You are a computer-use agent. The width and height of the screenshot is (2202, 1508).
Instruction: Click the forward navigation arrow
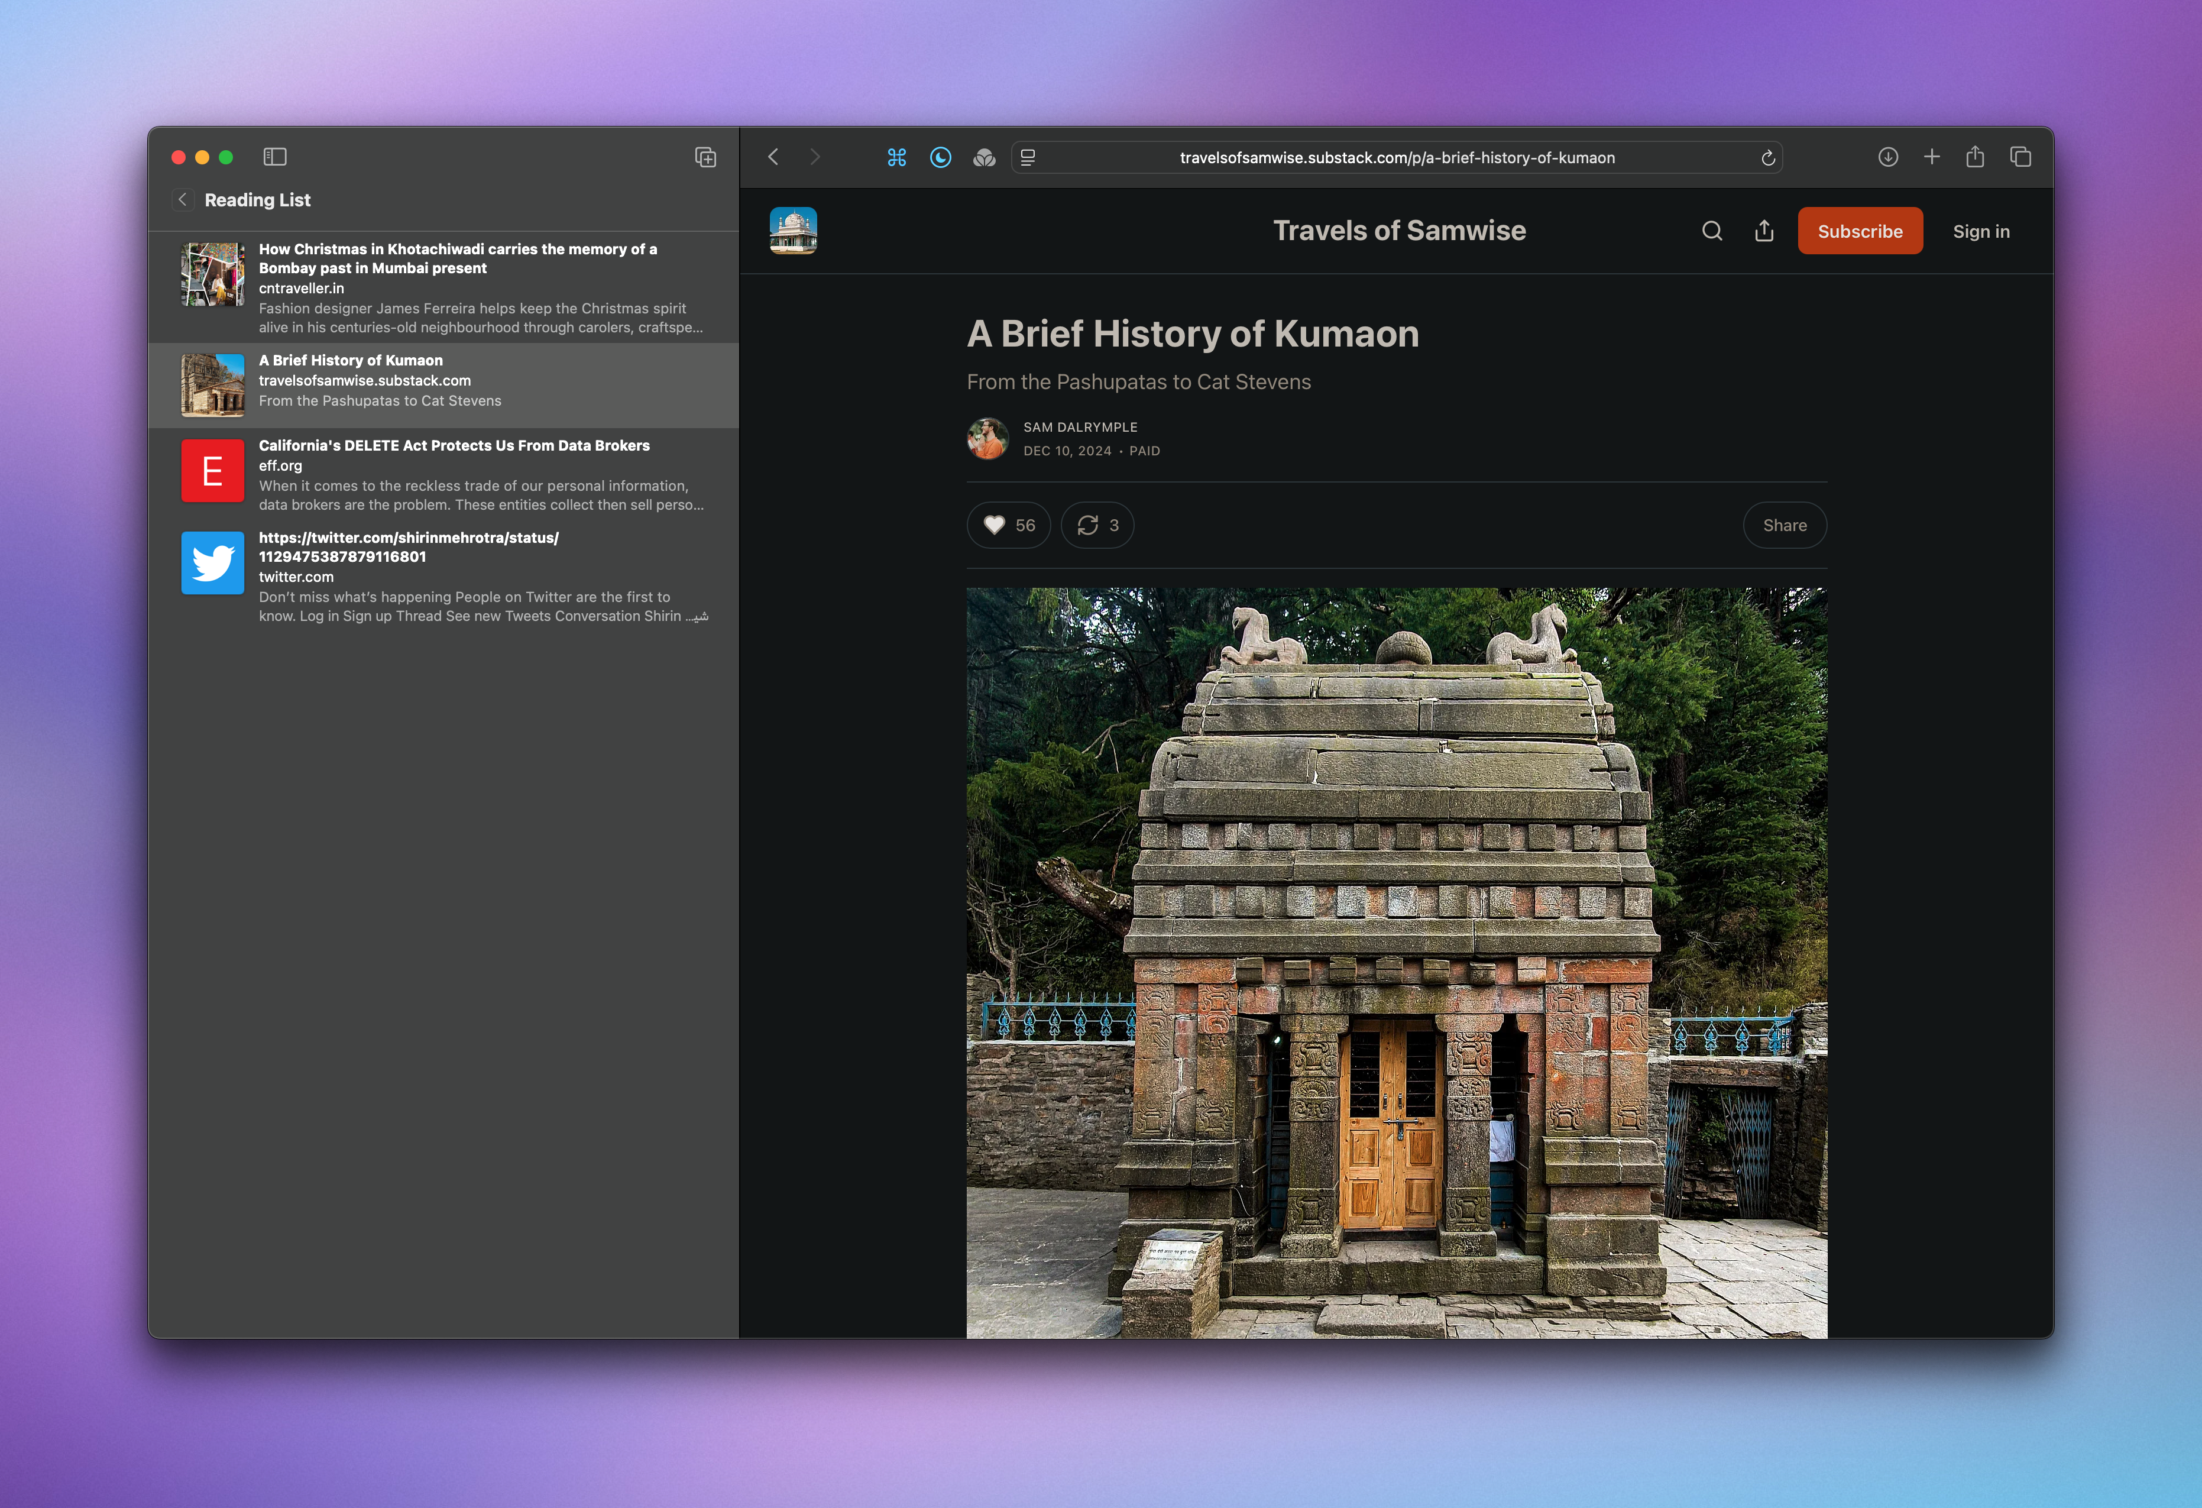[815, 156]
